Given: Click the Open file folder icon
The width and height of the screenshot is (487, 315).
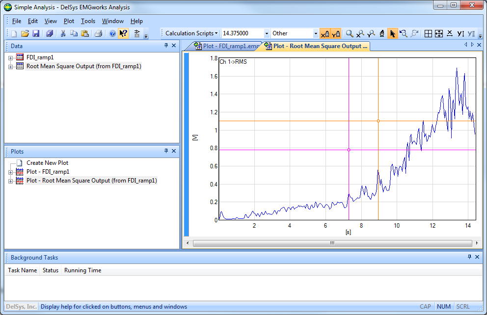Looking at the screenshot, I should [25, 33].
